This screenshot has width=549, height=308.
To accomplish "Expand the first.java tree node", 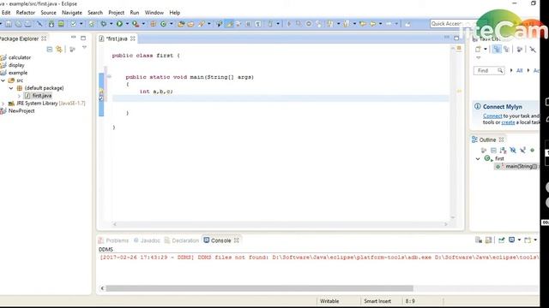I will click(x=19, y=96).
